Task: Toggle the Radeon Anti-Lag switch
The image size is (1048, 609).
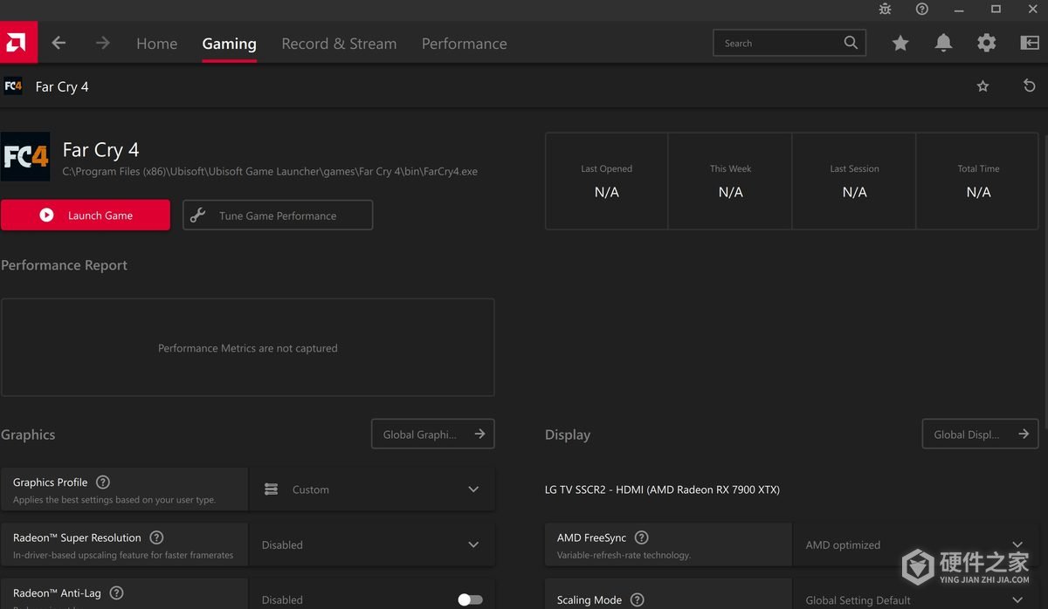Action: tap(470, 599)
